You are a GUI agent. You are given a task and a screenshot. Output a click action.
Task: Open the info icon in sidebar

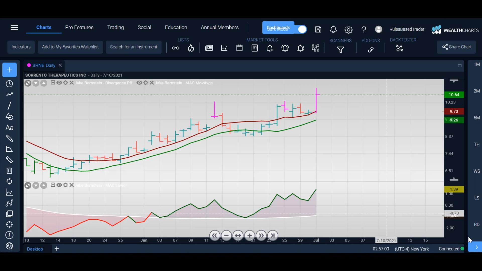pyautogui.click(x=9, y=235)
